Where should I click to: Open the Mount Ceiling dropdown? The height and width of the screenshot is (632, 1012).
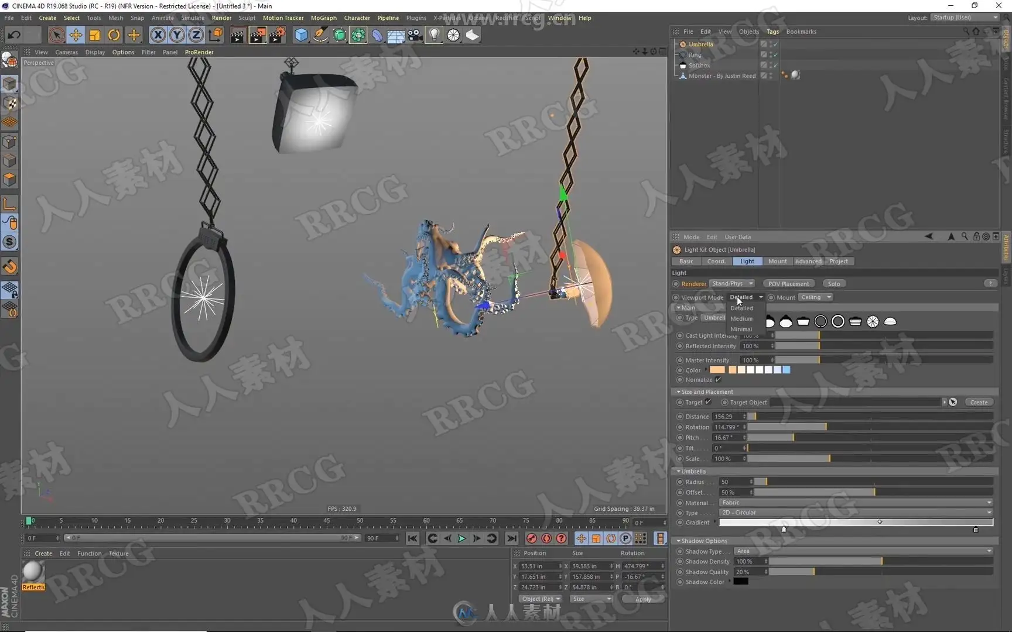816,297
